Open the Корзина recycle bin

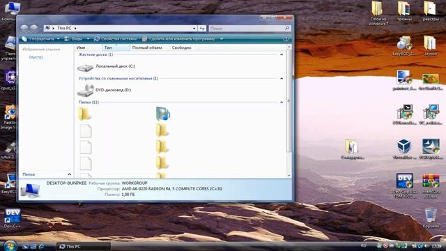point(431,218)
